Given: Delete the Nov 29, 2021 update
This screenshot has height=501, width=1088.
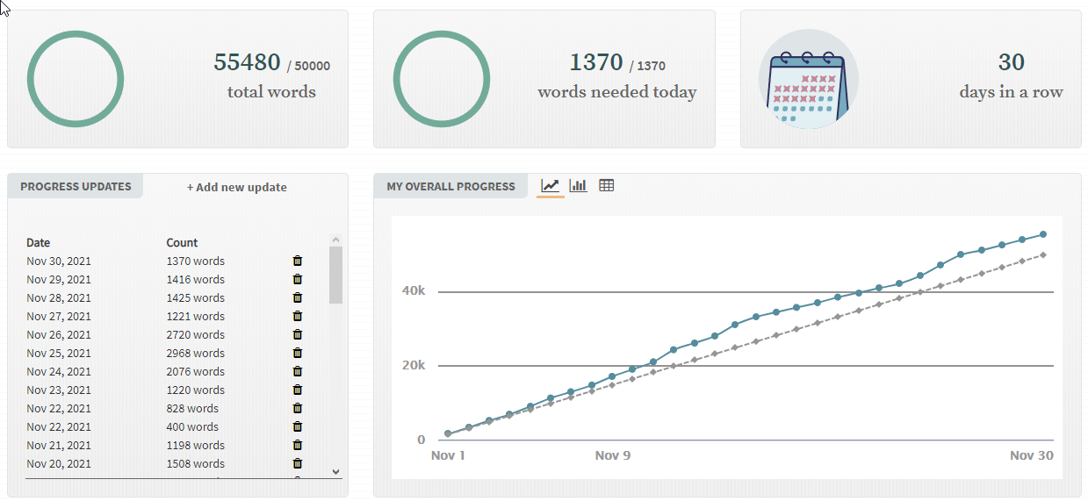Looking at the screenshot, I should 298,279.
